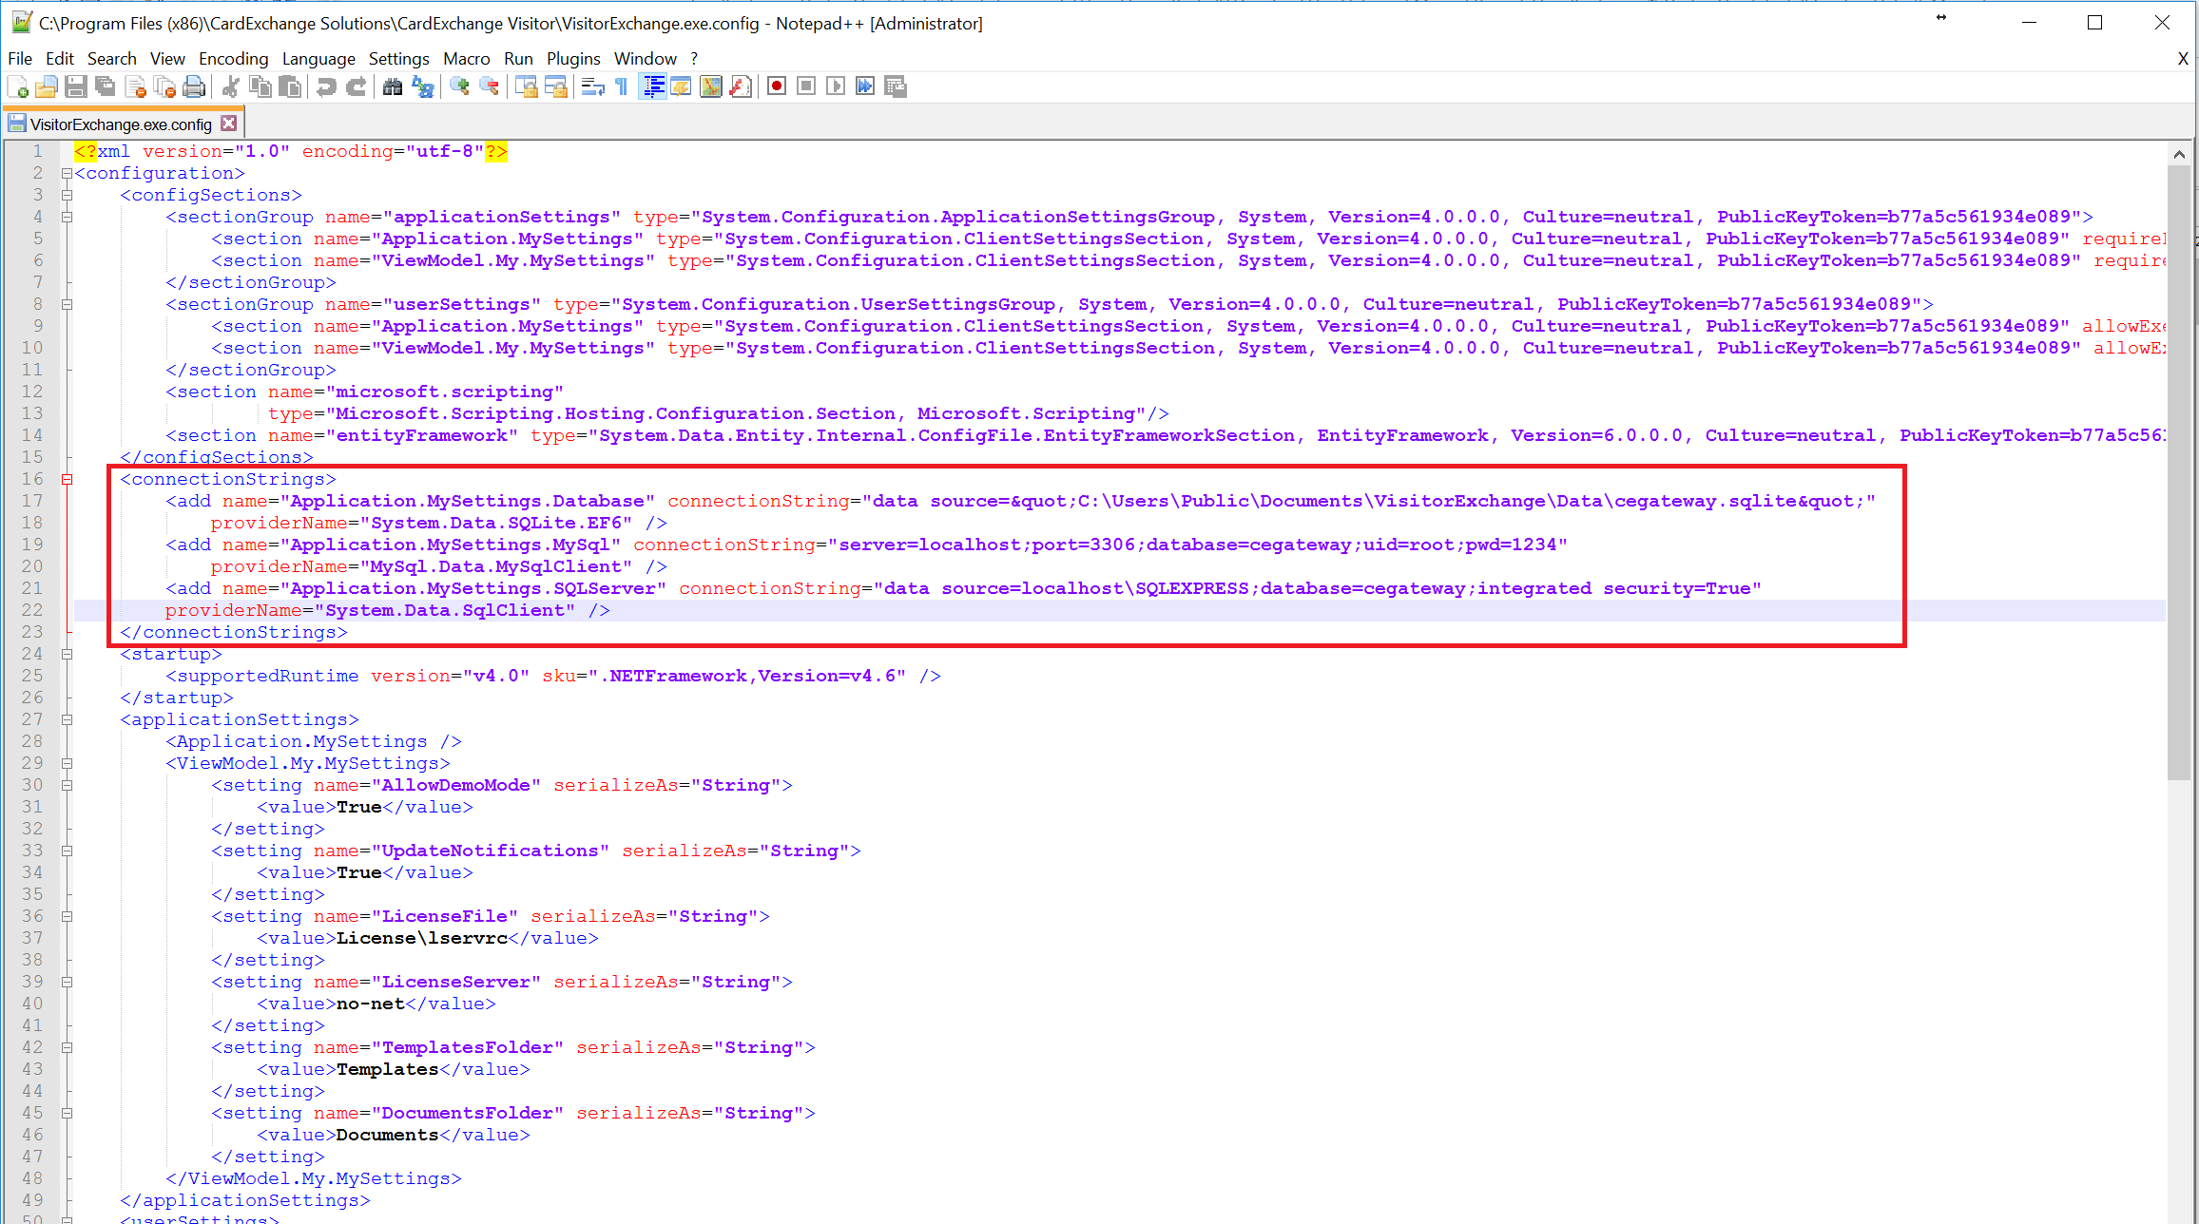Select the VisitorExchange.exe.config tab
This screenshot has height=1224, width=2199.
pyautogui.click(x=121, y=124)
